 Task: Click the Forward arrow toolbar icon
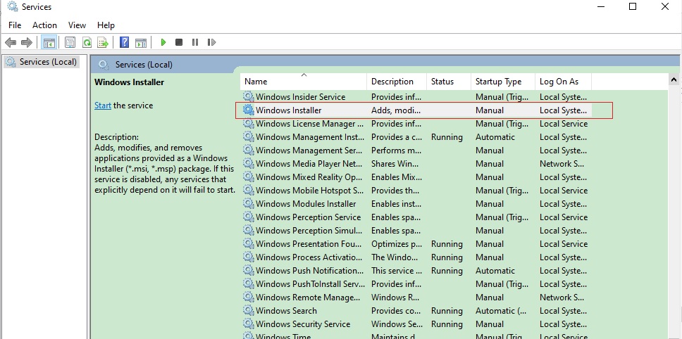click(27, 42)
